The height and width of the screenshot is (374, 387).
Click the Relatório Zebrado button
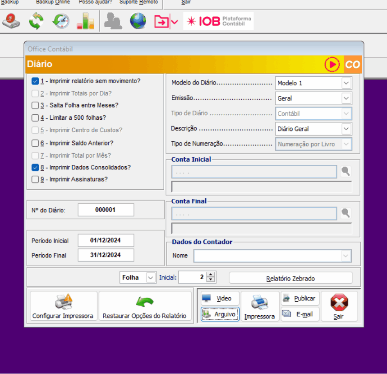tap(290, 278)
